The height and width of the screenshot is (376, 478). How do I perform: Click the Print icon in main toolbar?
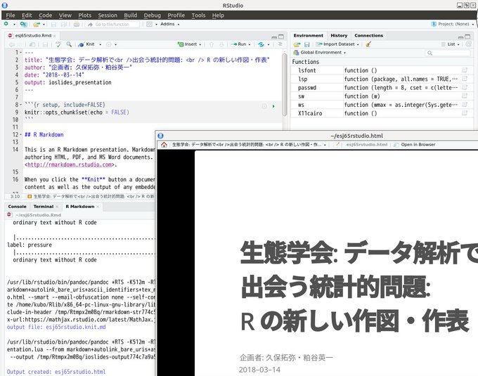[77, 25]
